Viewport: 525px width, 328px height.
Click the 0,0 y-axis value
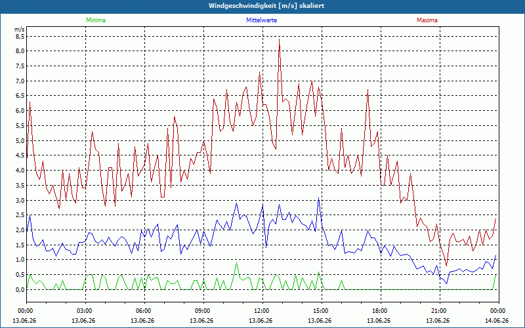(x=20, y=289)
